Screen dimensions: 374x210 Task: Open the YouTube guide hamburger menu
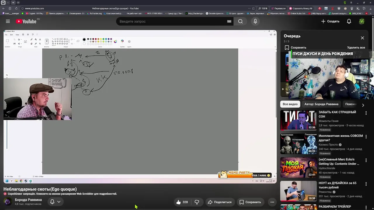coord(8,21)
